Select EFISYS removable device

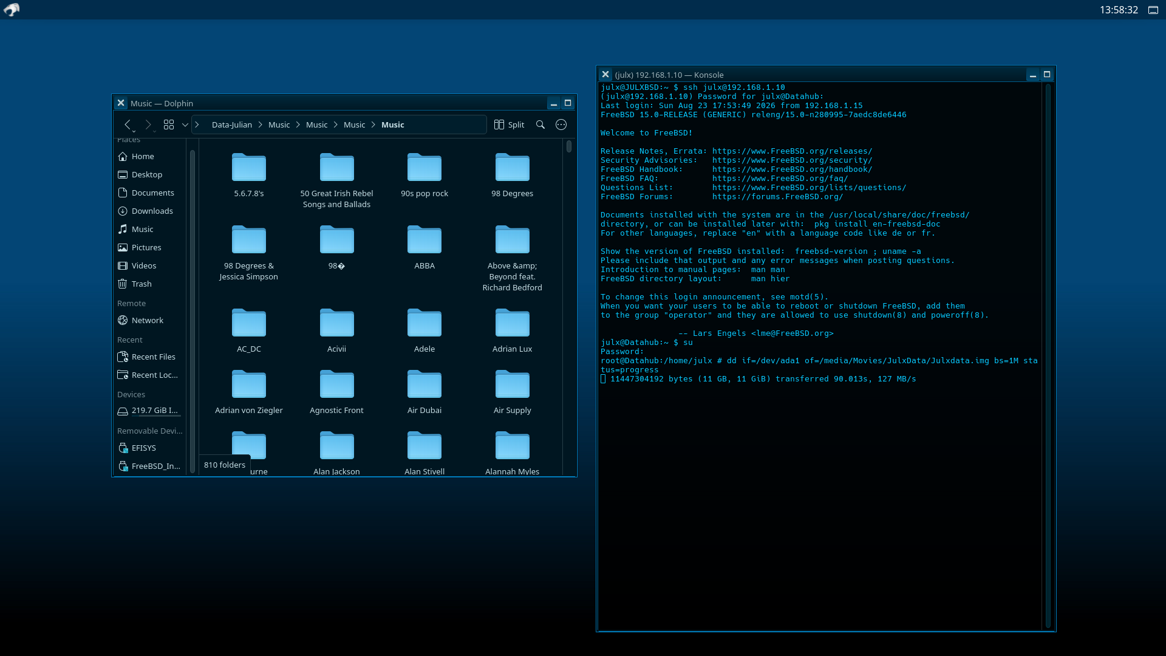[x=149, y=448]
